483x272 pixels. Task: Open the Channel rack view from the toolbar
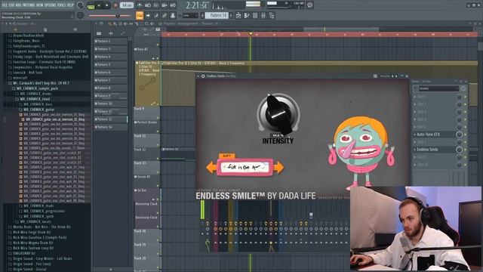pos(255,15)
